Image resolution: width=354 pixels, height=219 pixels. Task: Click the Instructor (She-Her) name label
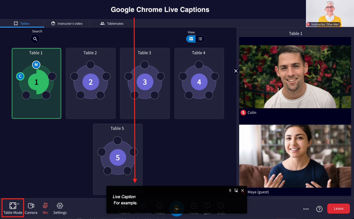325,24
